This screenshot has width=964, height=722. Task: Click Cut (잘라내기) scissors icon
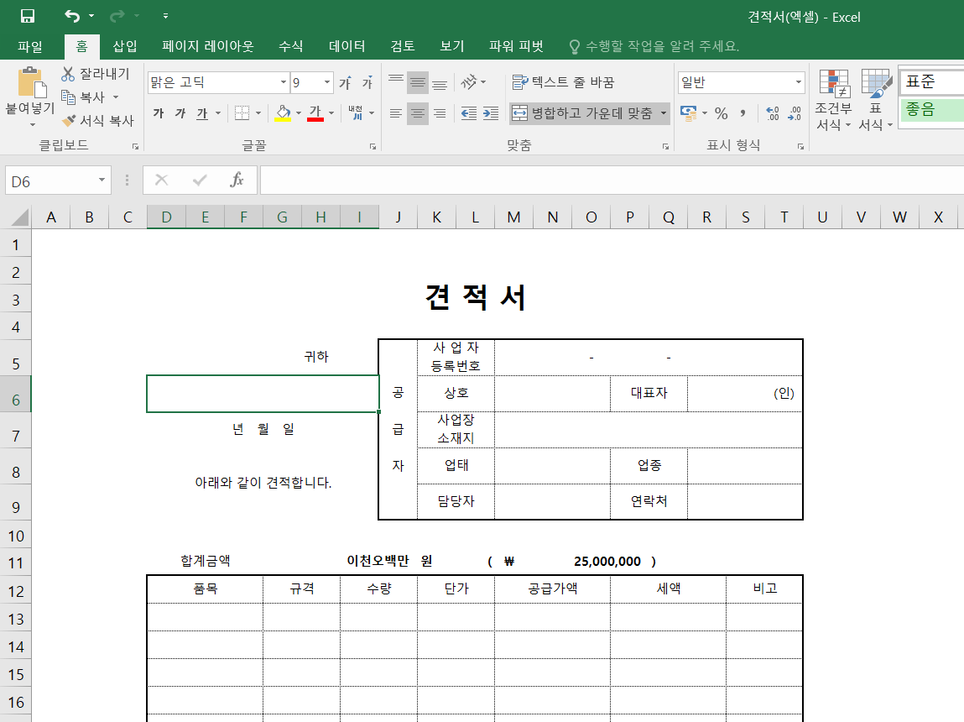tap(68, 74)
